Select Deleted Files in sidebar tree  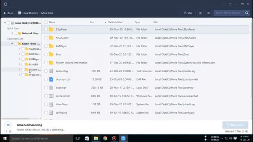pos(31,33)
